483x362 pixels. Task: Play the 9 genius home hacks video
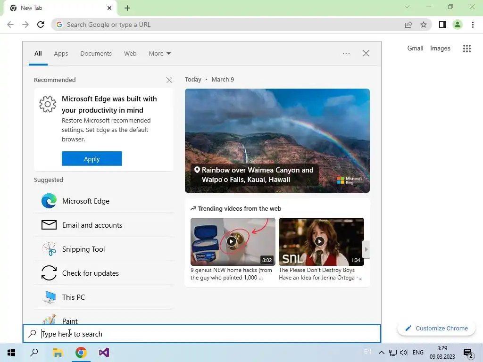233,242
